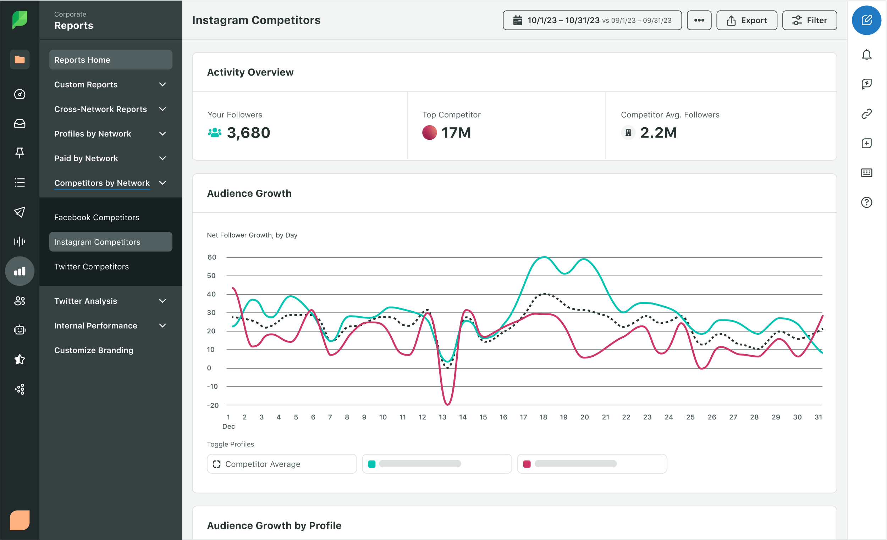Click the Add content plus icon on right panel
This screenshot has height=540, width=887.
point(867,143)
